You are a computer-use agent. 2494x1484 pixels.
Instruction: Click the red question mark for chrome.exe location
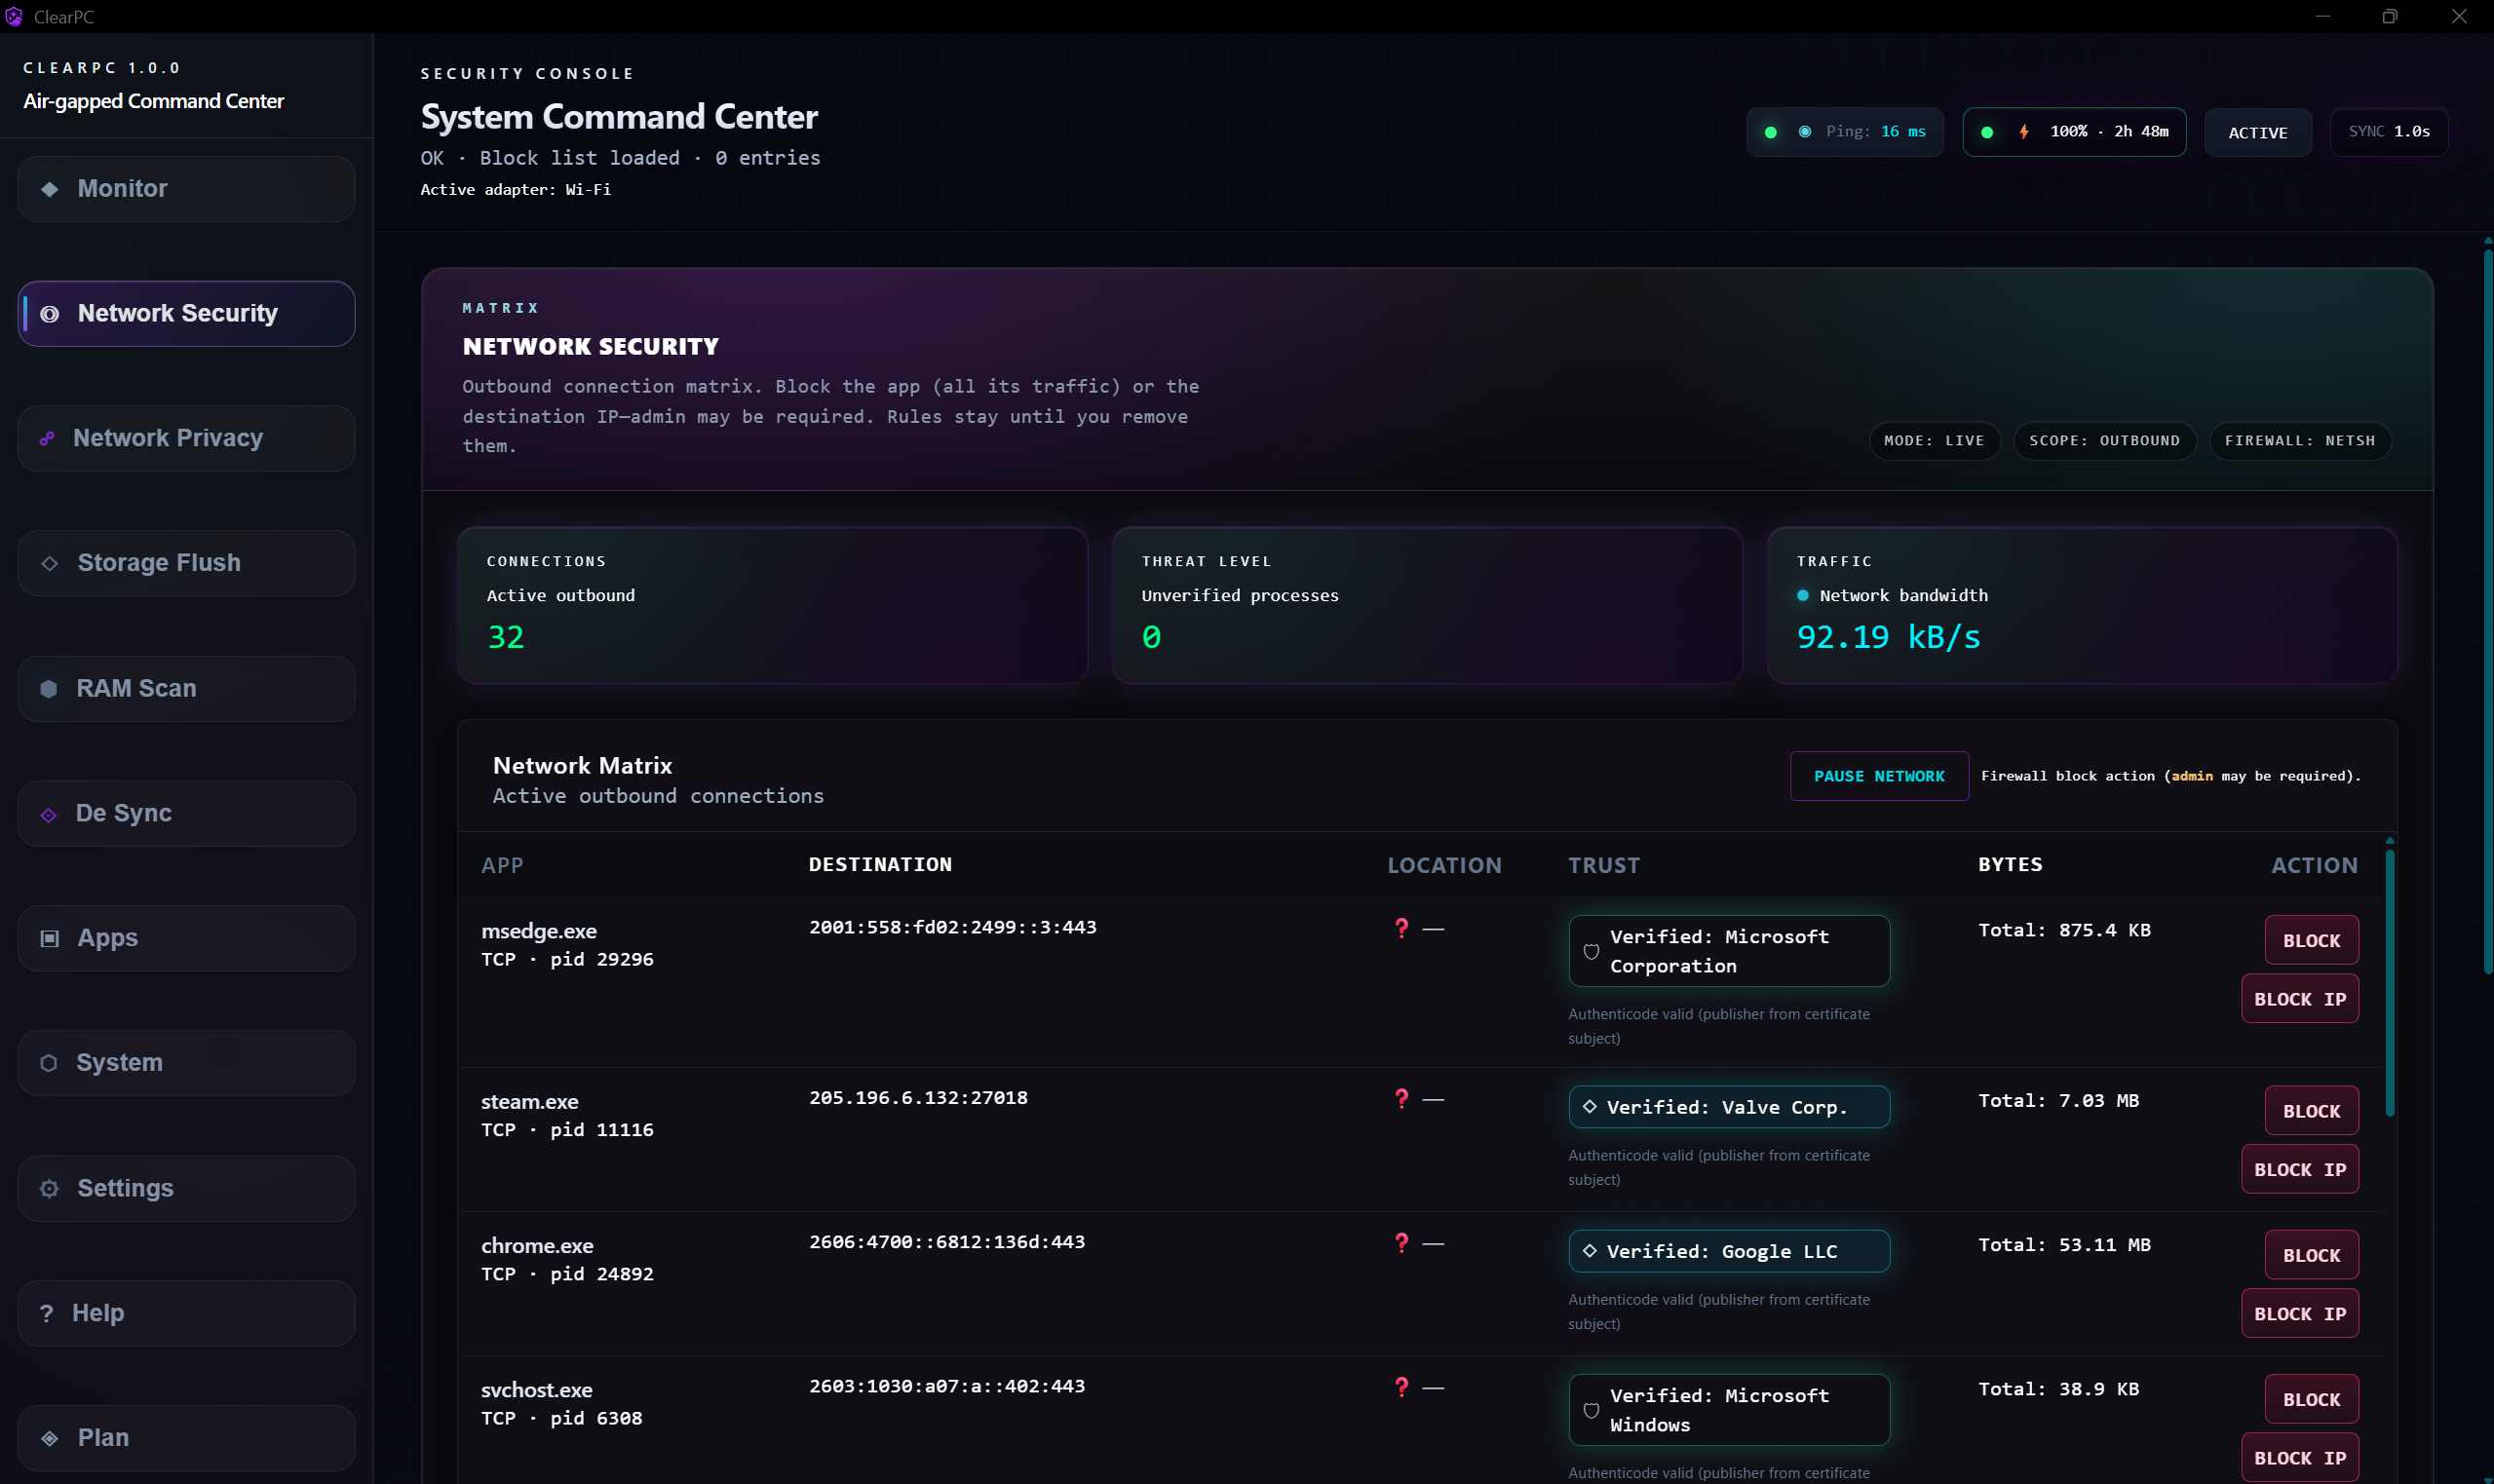pyautogui.click(x=1402, y=1243)
